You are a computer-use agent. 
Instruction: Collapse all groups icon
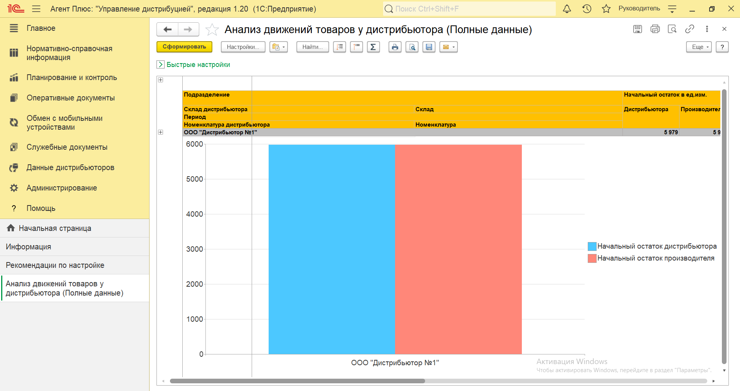(x=357, y=47)
